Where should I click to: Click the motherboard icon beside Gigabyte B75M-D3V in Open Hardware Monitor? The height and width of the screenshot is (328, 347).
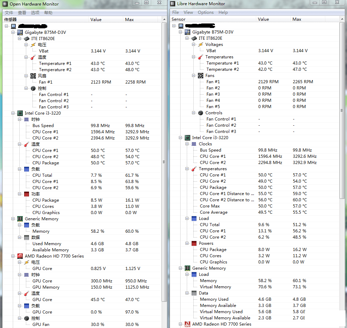click(20, 32)
